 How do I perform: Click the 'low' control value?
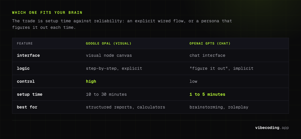point(193,81)
